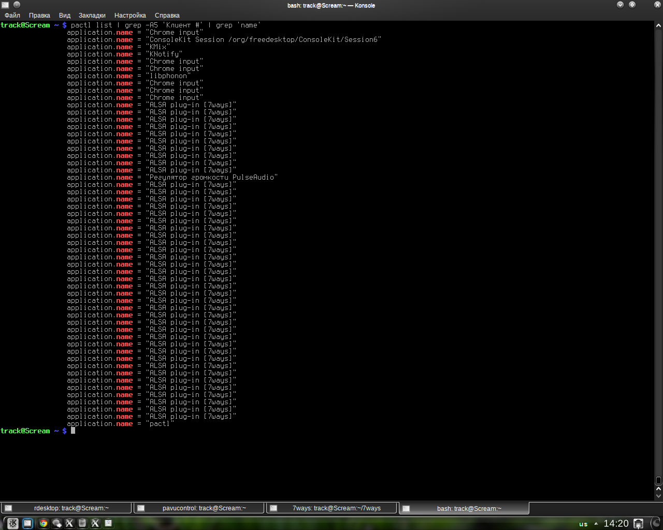663x530 pixels.
Task: Open the Настройка menu
Action: (130, 16)
